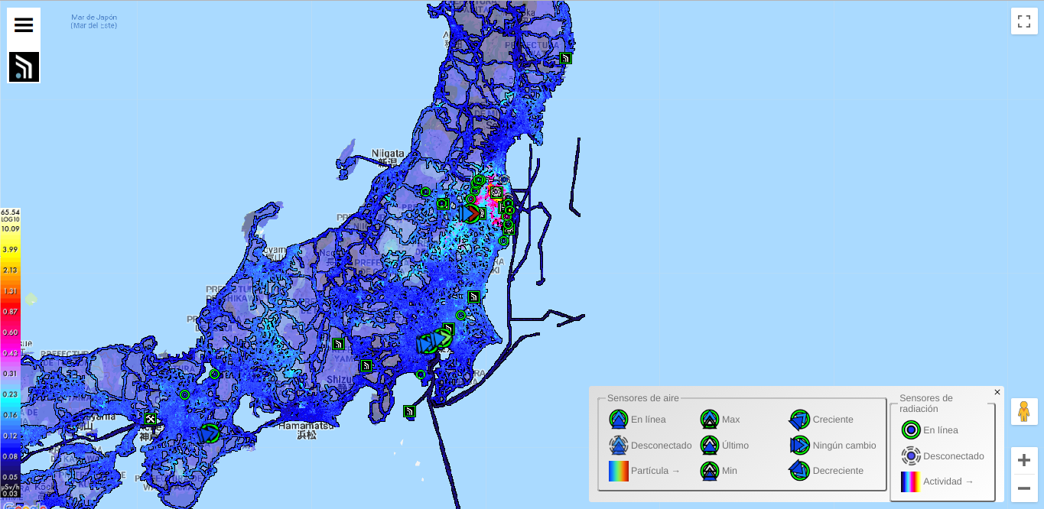Image resolution: width=1044 pixels, height=509 pixels.
Task: Click the Partícula arrow legend link
Action: coord(655,471)
